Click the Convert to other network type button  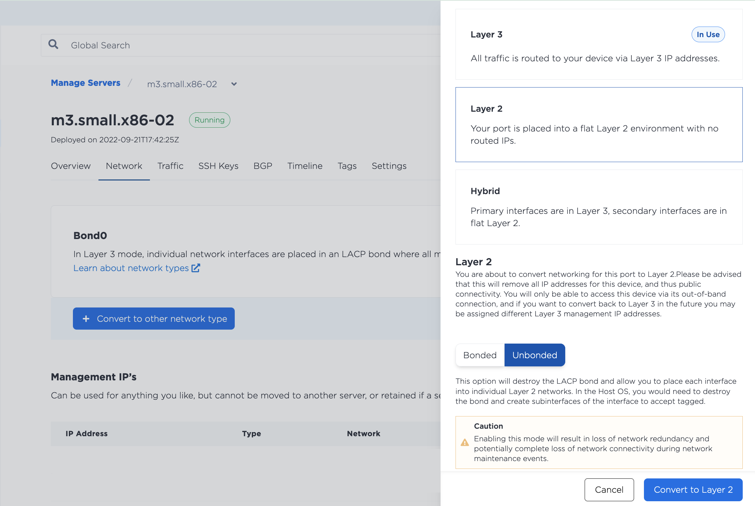(154, 319)
